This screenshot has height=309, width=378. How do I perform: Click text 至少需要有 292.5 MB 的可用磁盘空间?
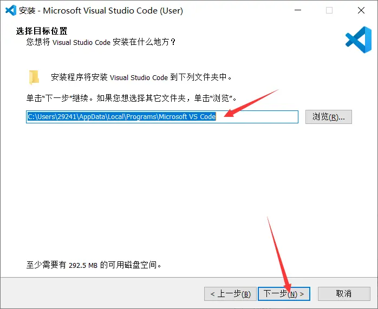point(94,265)
